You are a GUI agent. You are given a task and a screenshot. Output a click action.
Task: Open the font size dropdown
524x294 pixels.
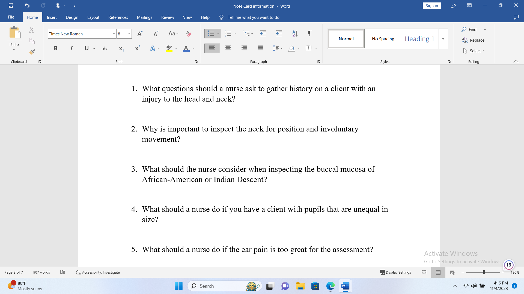(x=129, y=34)
